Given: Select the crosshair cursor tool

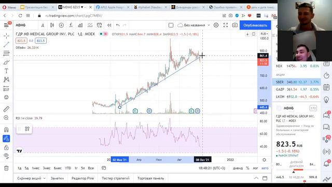Looking at the screenshot, I should tap(6, 36).
